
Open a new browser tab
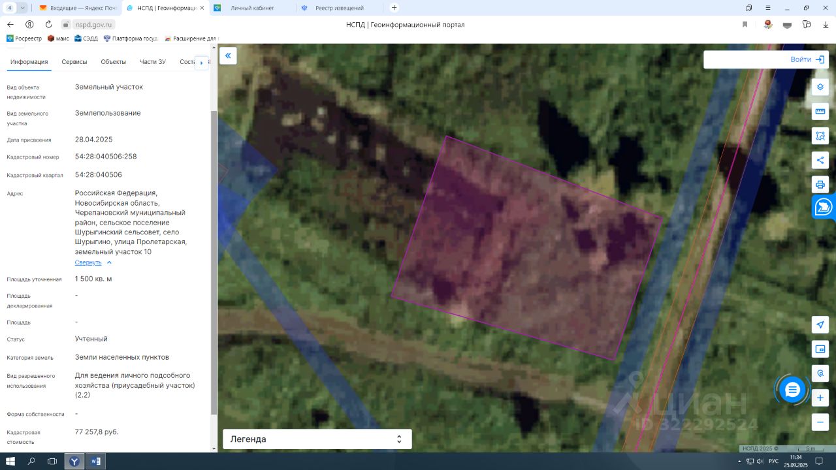point(394,8)
